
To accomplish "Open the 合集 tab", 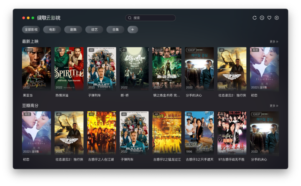I will coord(115,30).
